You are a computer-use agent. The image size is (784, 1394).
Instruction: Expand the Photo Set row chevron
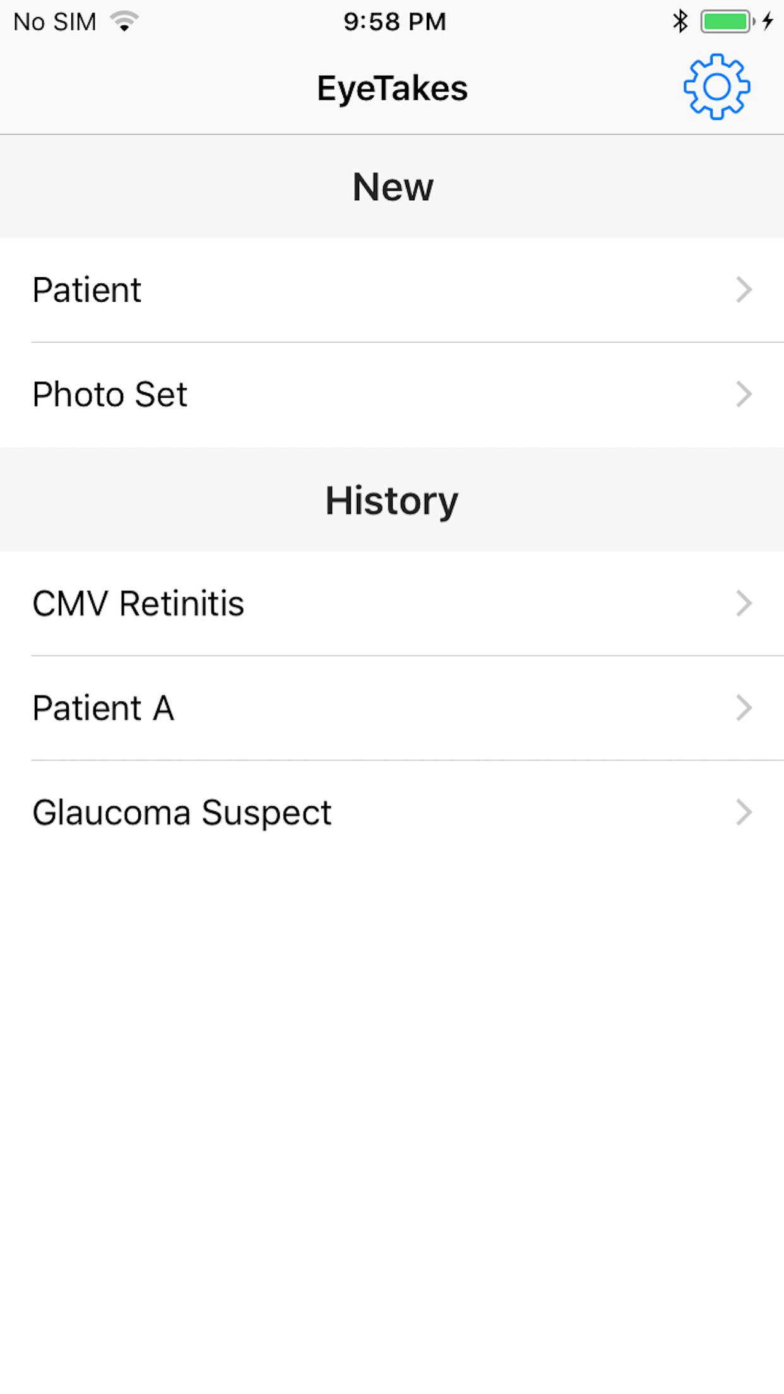pos(744,395)
